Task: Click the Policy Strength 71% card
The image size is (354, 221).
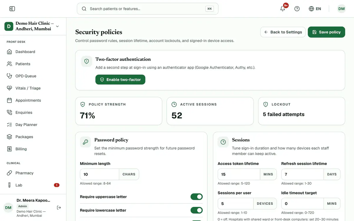Action: 119,111
